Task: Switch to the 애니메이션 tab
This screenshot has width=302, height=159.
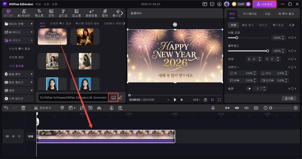Action: click(250, 14)
